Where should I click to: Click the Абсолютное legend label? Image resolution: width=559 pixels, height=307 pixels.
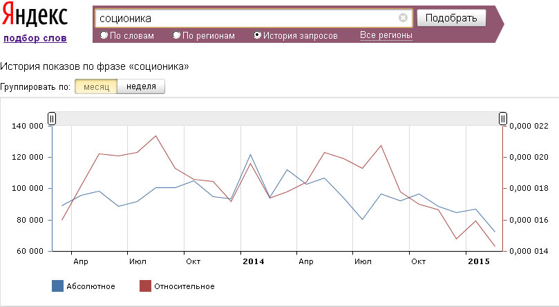(x=92, y=286)
